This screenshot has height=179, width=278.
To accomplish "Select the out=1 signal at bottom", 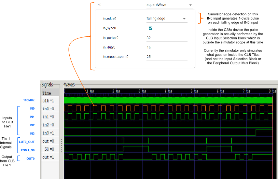I will click(x=49, y=157).
